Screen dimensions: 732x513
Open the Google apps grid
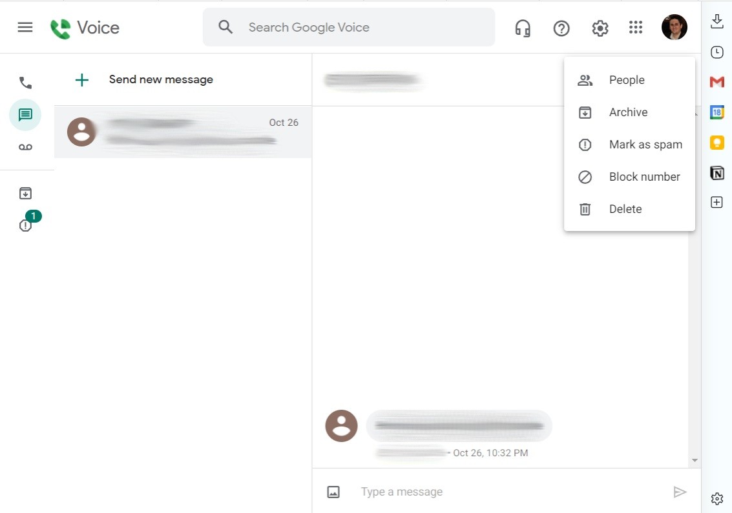636,28
